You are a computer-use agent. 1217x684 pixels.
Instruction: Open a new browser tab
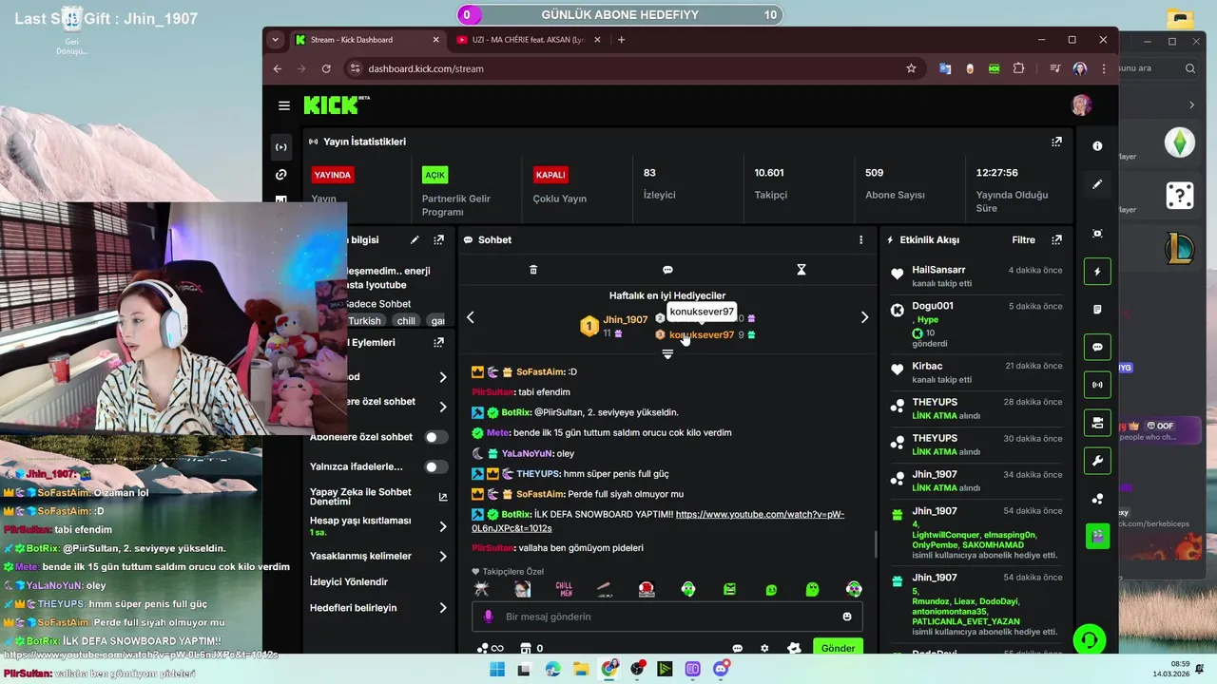(x=622, y=40)
